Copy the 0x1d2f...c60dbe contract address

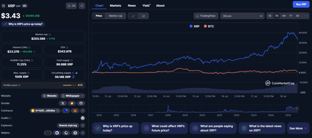[x=58, y=110]
